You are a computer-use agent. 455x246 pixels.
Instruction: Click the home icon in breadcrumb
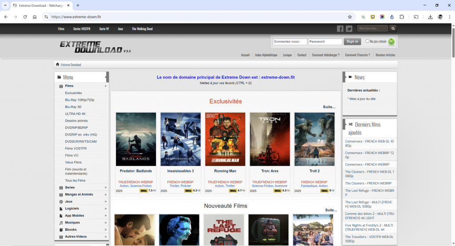tap(57, 64)
